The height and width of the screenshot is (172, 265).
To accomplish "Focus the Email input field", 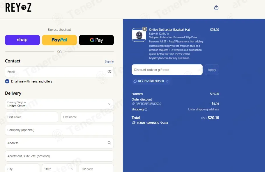I will [59, 72].
